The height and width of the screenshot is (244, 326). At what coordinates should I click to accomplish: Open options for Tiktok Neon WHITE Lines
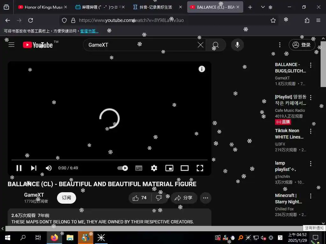click(311, 131)
